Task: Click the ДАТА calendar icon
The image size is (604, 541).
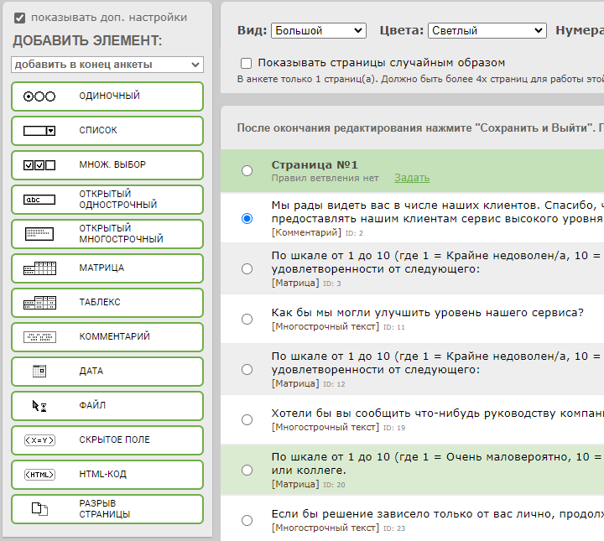Action: pos(39,371)
